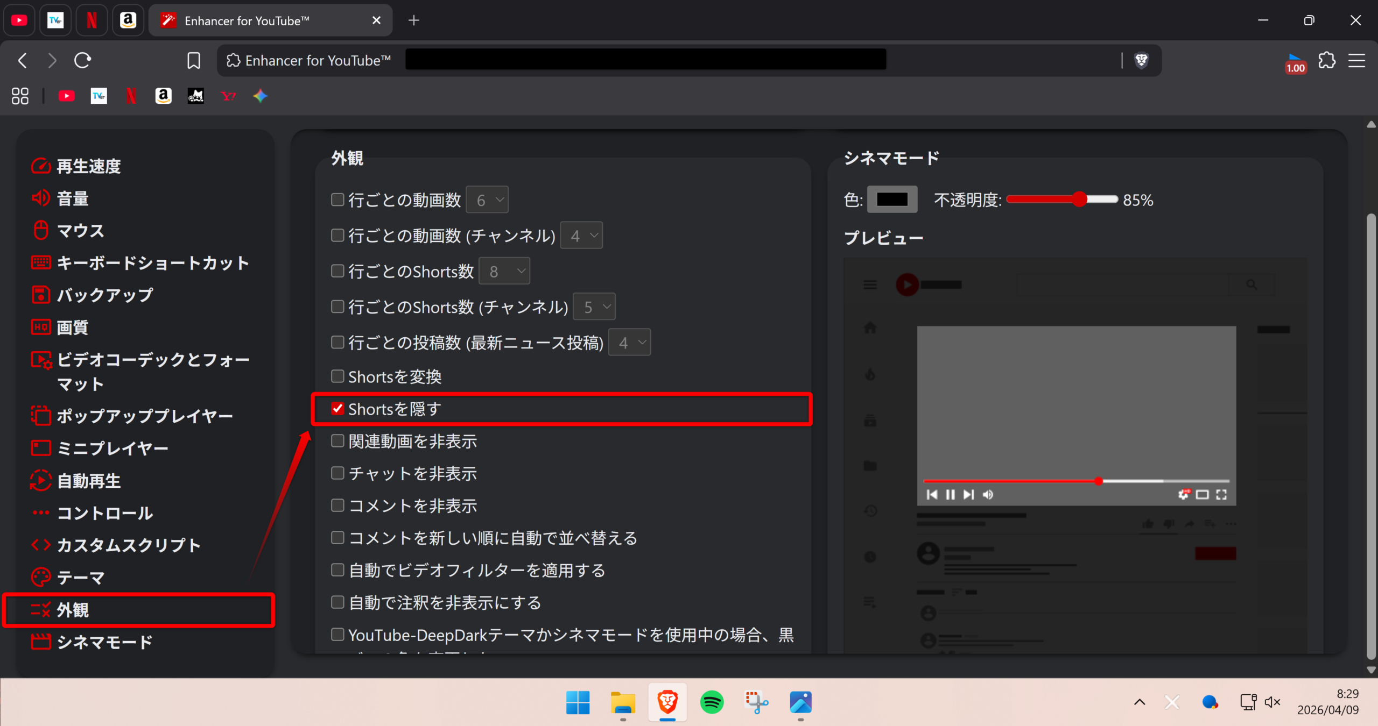Click the pause icon in preview player
Image resolution: width=1378 pixels, height=726 pixels.
pyautogui.click(x=950, y=495)
